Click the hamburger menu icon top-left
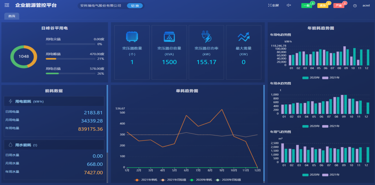Screen dimensions: 375x185 [6, 5]
